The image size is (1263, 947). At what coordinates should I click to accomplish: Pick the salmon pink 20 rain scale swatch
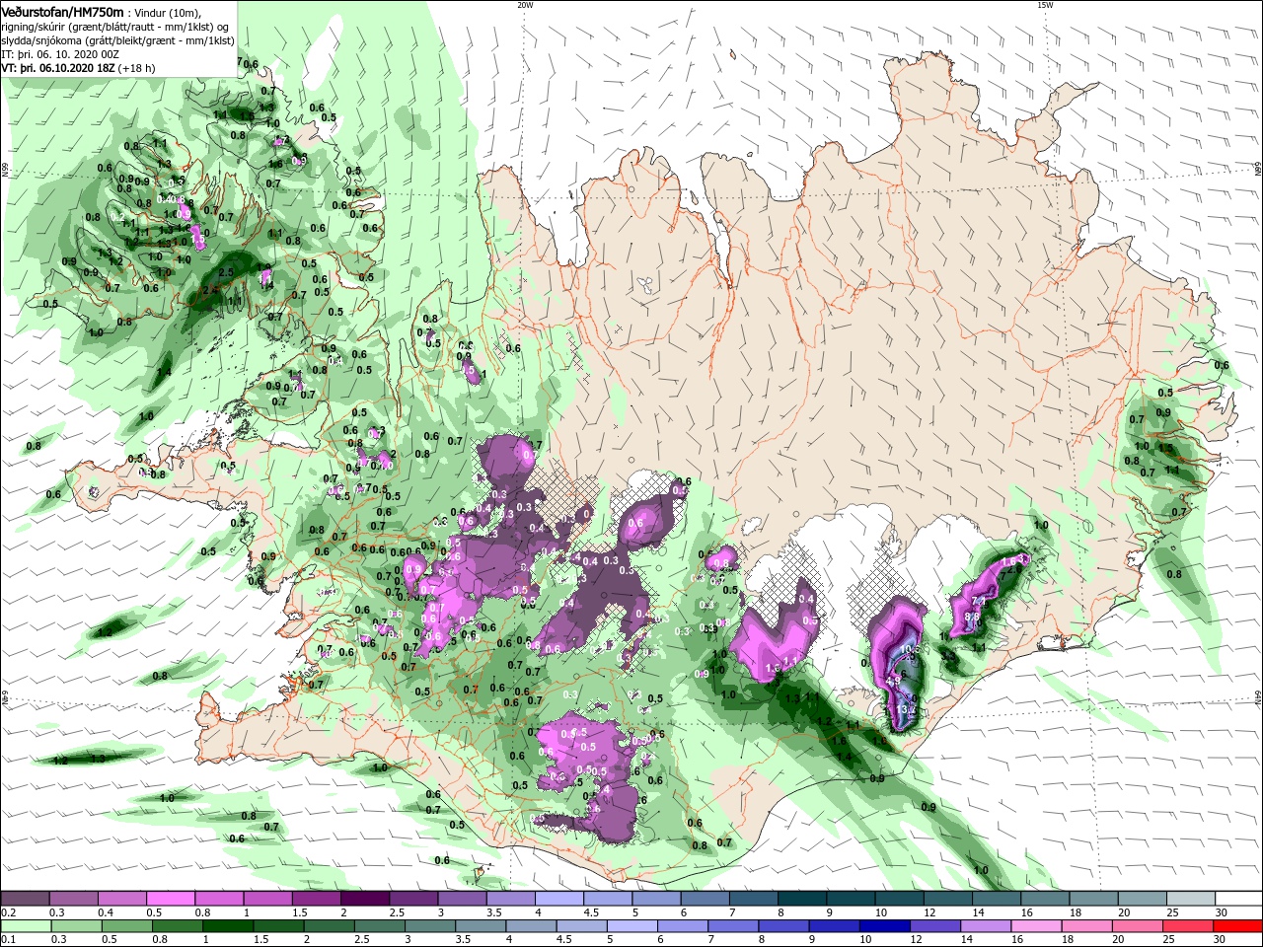[1138, 926]
